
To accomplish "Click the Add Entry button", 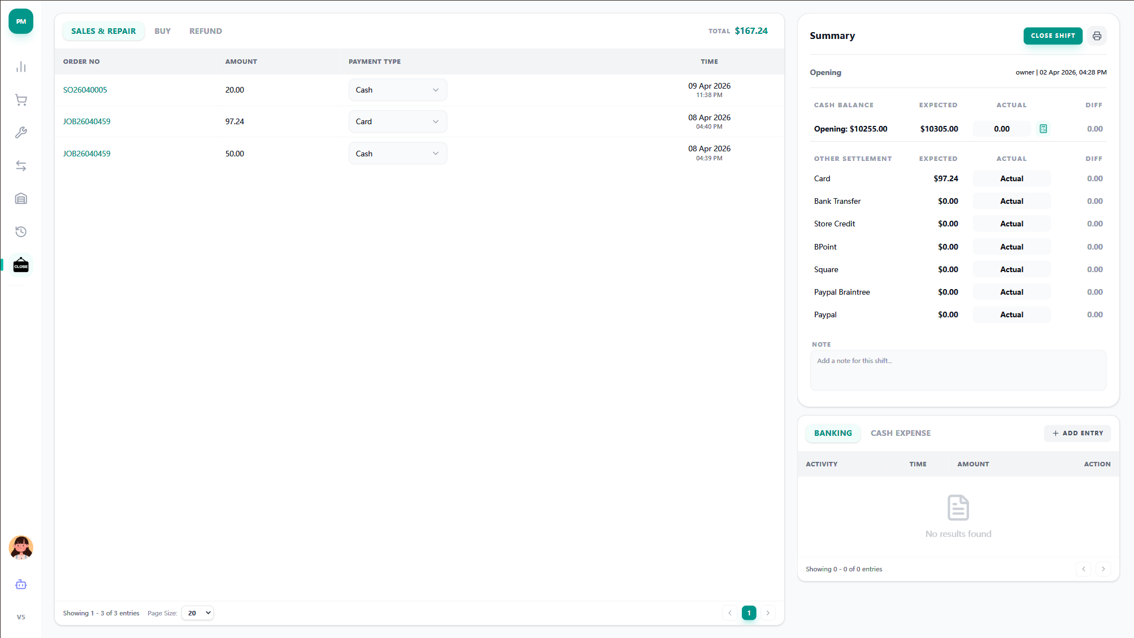I will point(1077,433).
